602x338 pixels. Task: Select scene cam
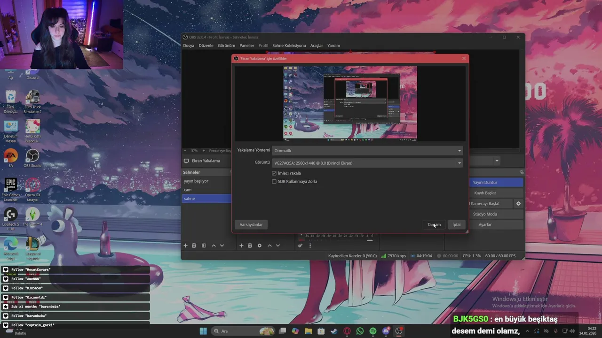(x=207, y=190)
